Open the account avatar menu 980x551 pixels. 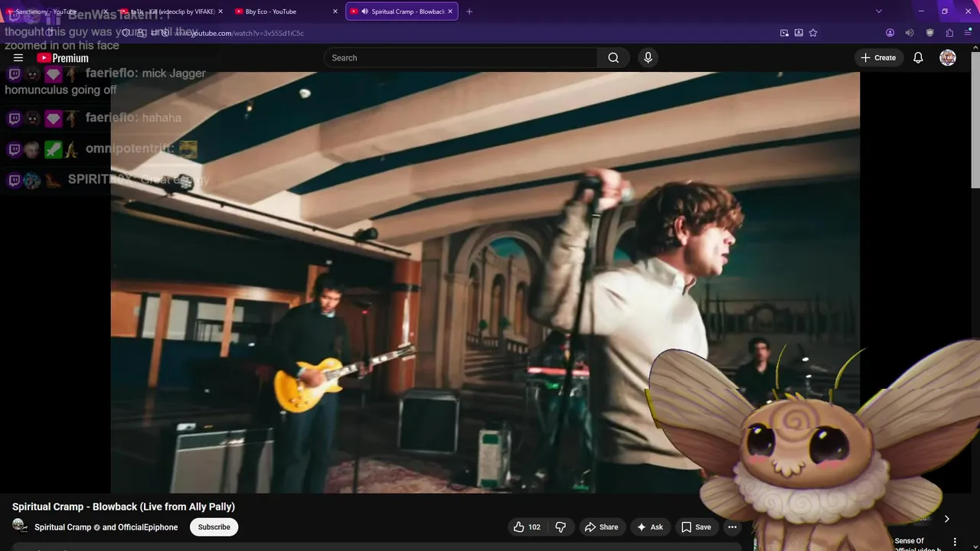[x=948, y=57]
